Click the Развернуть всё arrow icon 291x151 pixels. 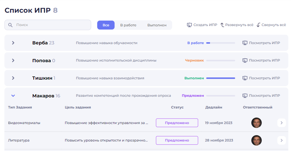(x=222, y=25)
